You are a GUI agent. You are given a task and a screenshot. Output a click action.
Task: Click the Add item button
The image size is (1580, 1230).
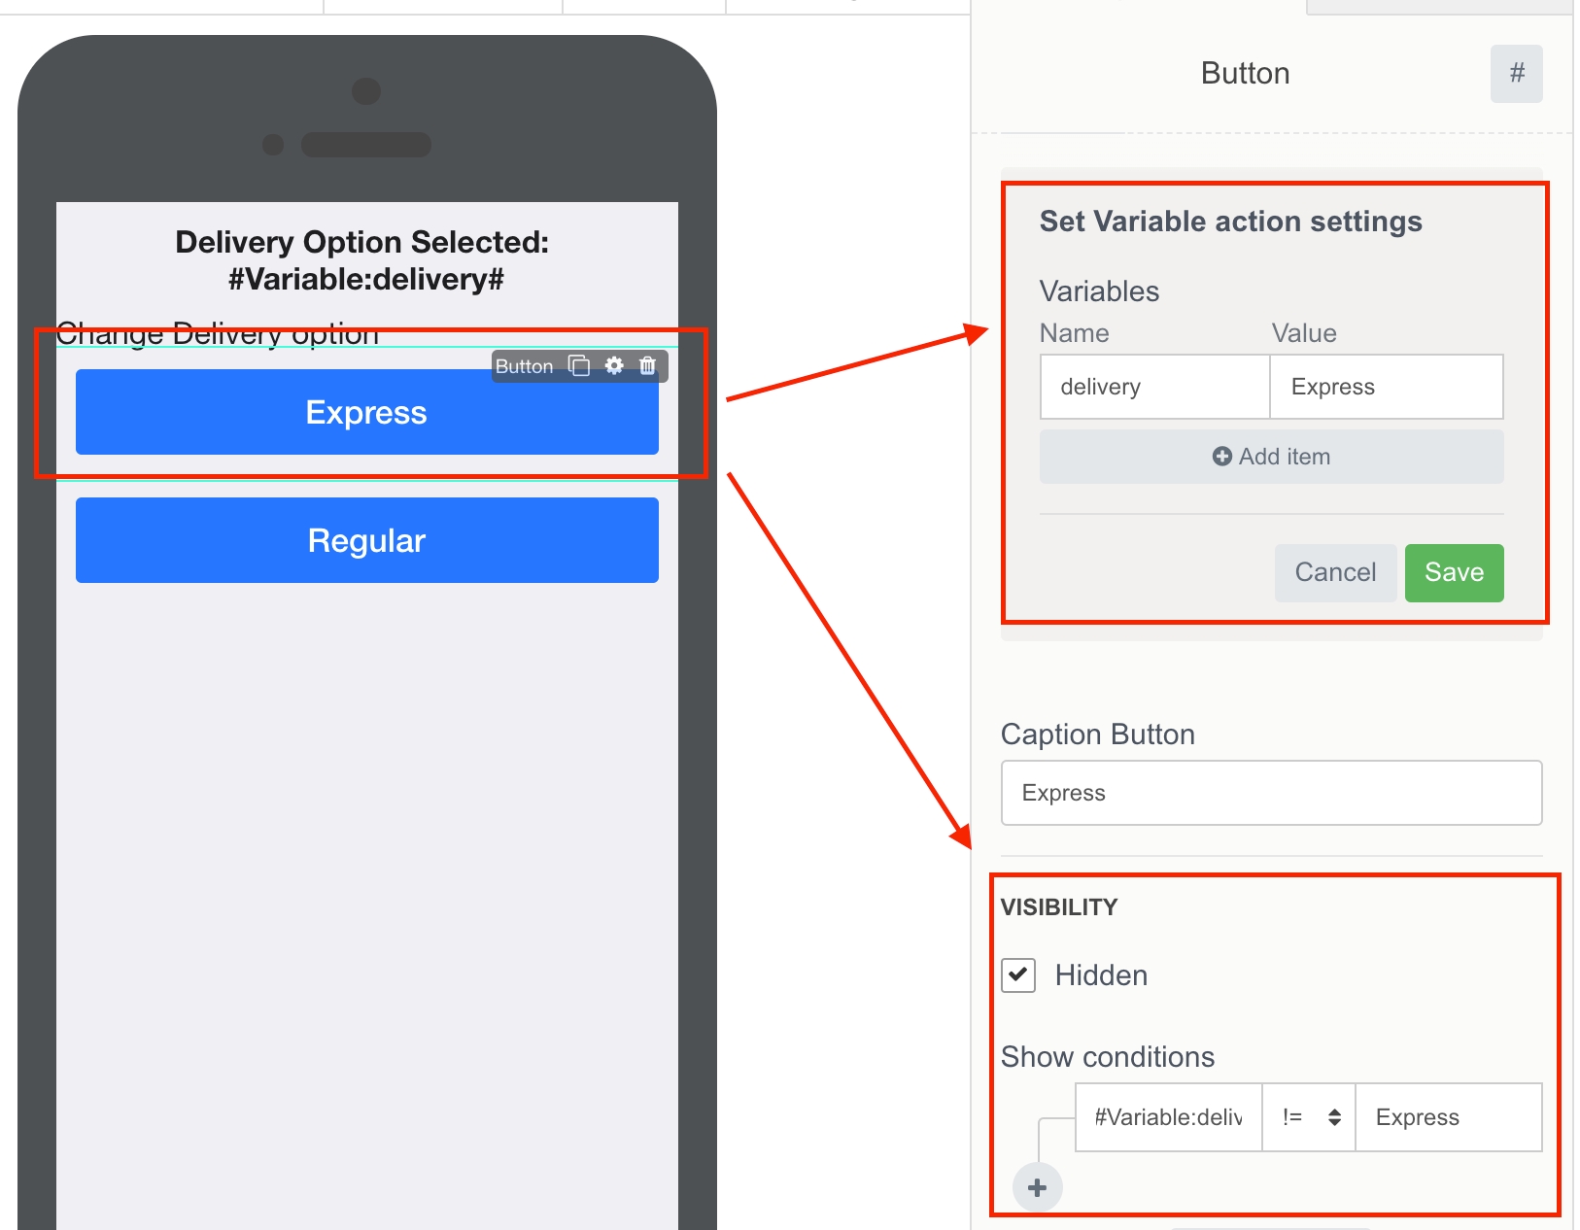(x=1271, y=457)
